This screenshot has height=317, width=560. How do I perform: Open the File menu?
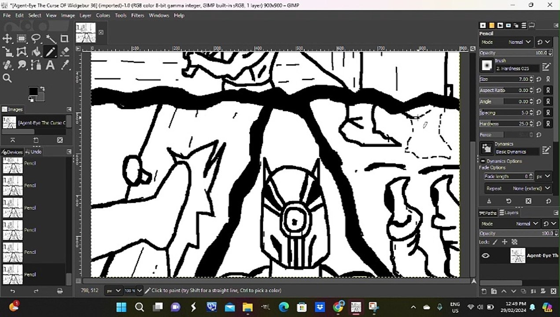click(7, 15)
